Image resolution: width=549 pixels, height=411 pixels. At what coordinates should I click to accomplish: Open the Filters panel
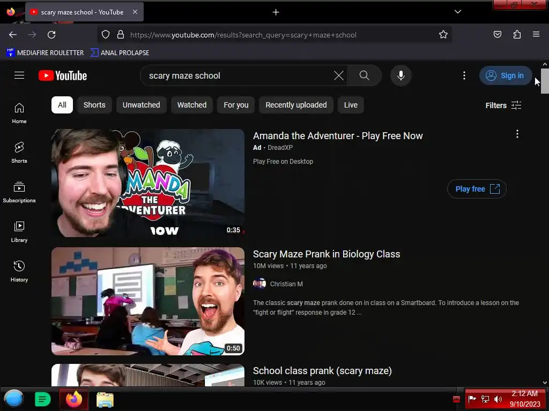click(x=503, y=105)
